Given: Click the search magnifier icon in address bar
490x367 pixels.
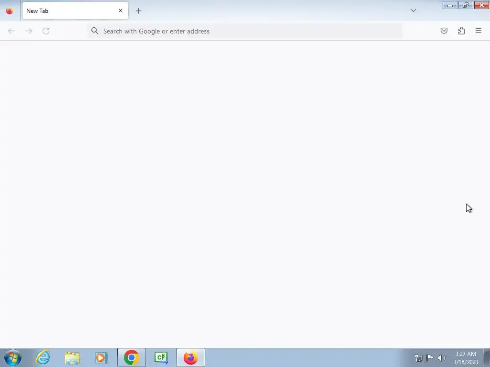Looking at the screenshot, I should 95,31.
